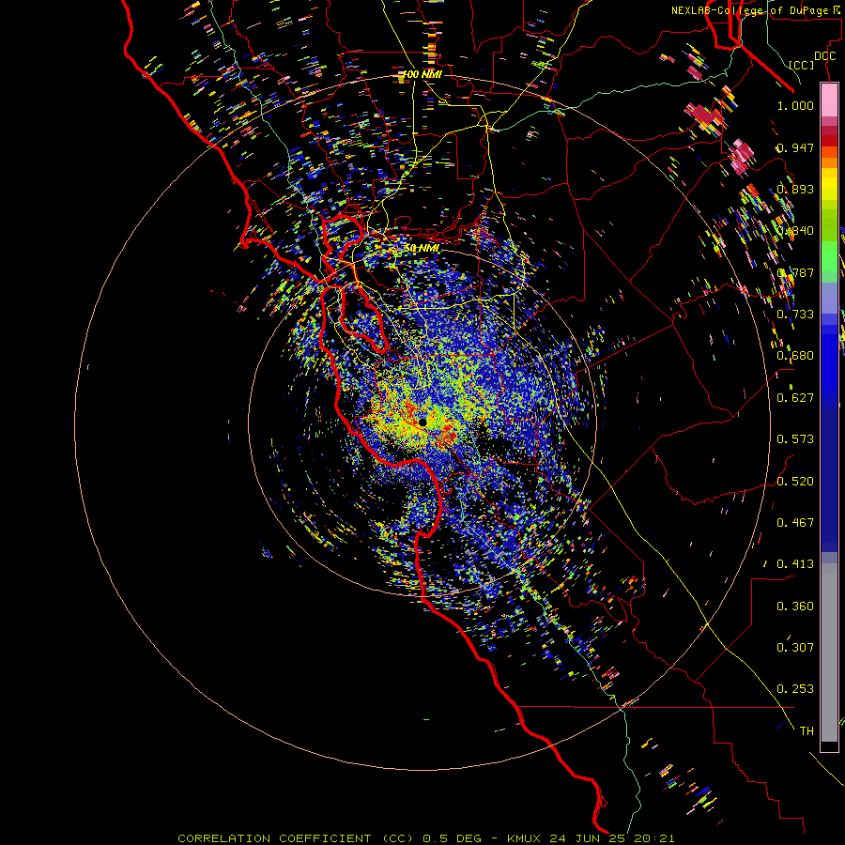Click the Correlation Coefficient KMUX caption
Viewport: 845px width, 845px height.
click(x=425, y=838)
